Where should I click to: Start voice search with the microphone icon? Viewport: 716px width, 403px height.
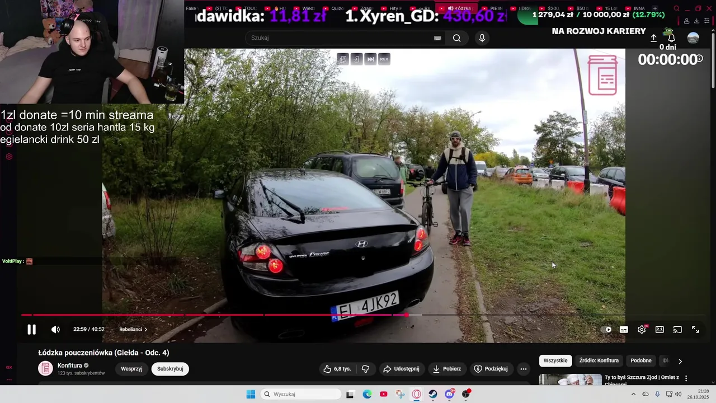click(482, 38)
